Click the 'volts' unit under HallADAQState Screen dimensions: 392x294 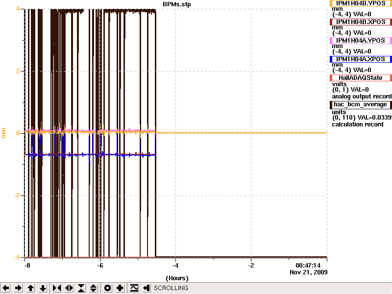(339, 84)
